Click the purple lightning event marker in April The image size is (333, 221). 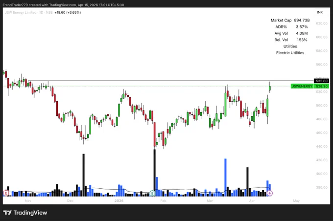(x=270, y=193)
